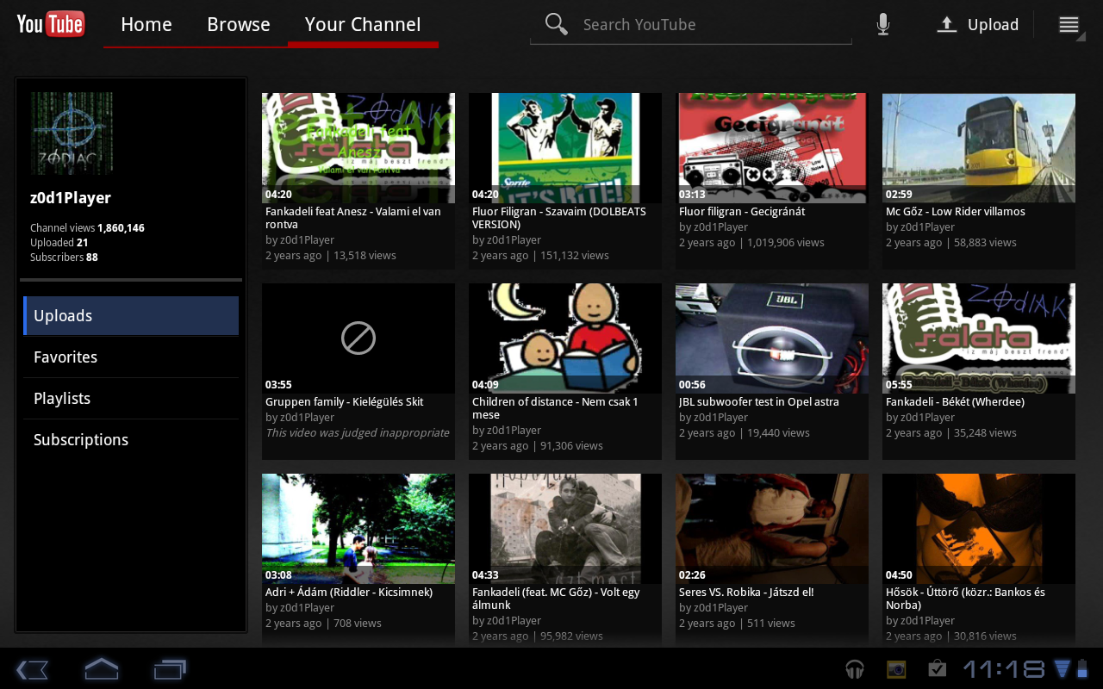Switch to the Browse tab
The image size is (1103, 689).
239,25
